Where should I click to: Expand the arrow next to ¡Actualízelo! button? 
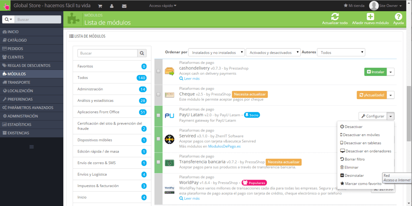coord(391,95)
